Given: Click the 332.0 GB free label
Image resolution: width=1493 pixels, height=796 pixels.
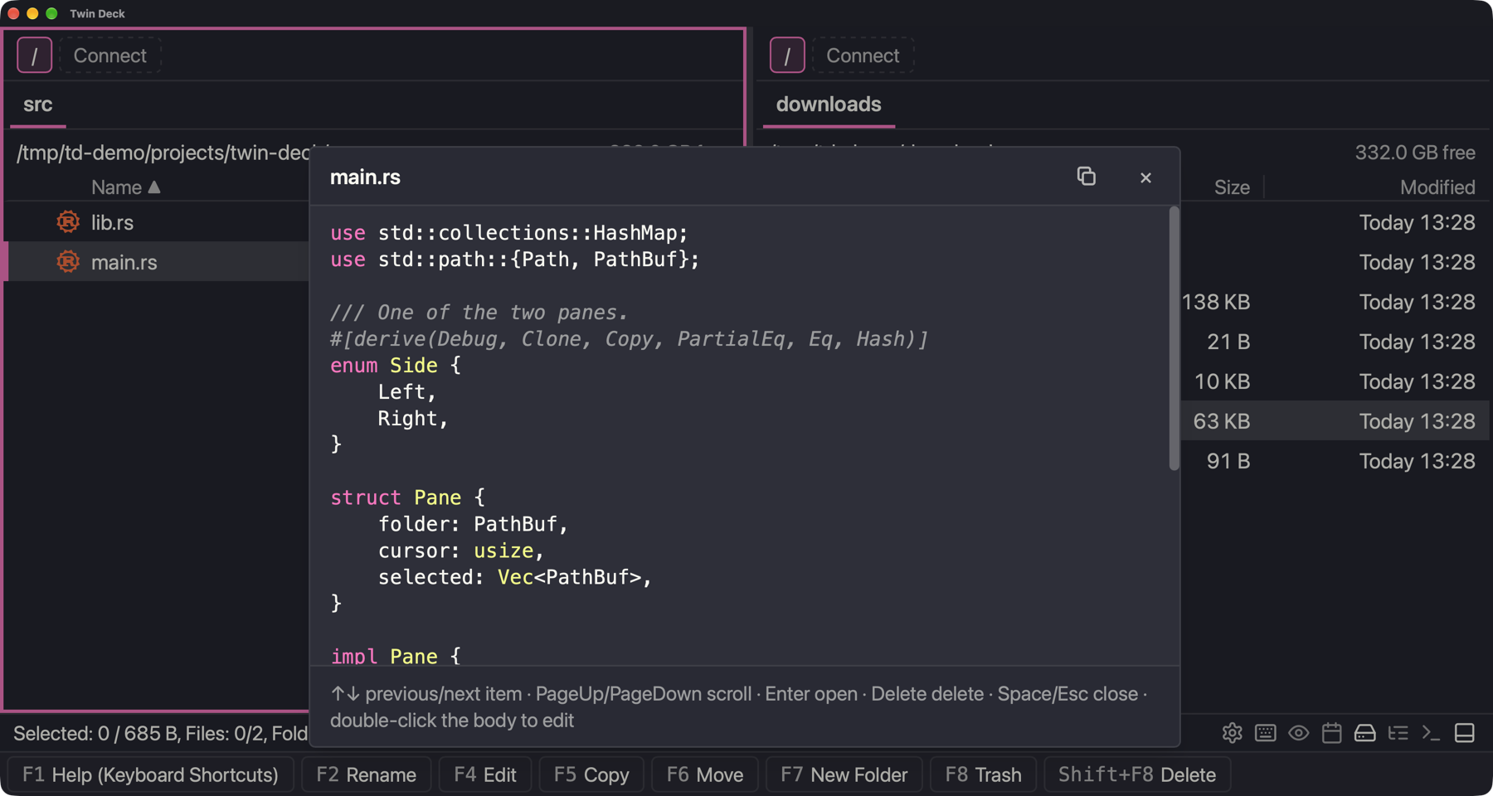Looking at the screenshot, I should click(x=1414, y=153).
